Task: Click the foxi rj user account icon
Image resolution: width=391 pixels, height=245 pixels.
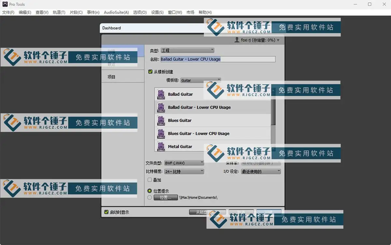Action: (x=236, y=40)
